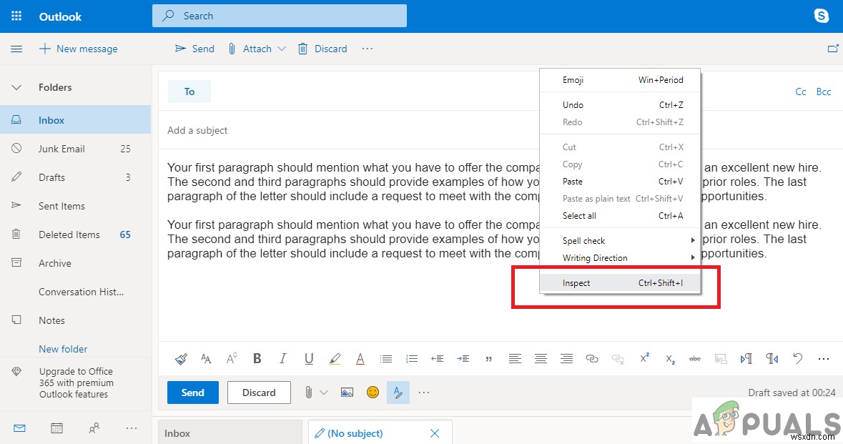Toggle bold formatting
Image resolution: width=843 pixels, height=444 pixels.
257,358
